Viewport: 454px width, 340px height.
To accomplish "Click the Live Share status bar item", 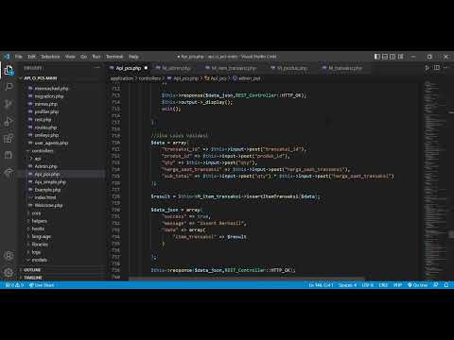I will (42, 285).
